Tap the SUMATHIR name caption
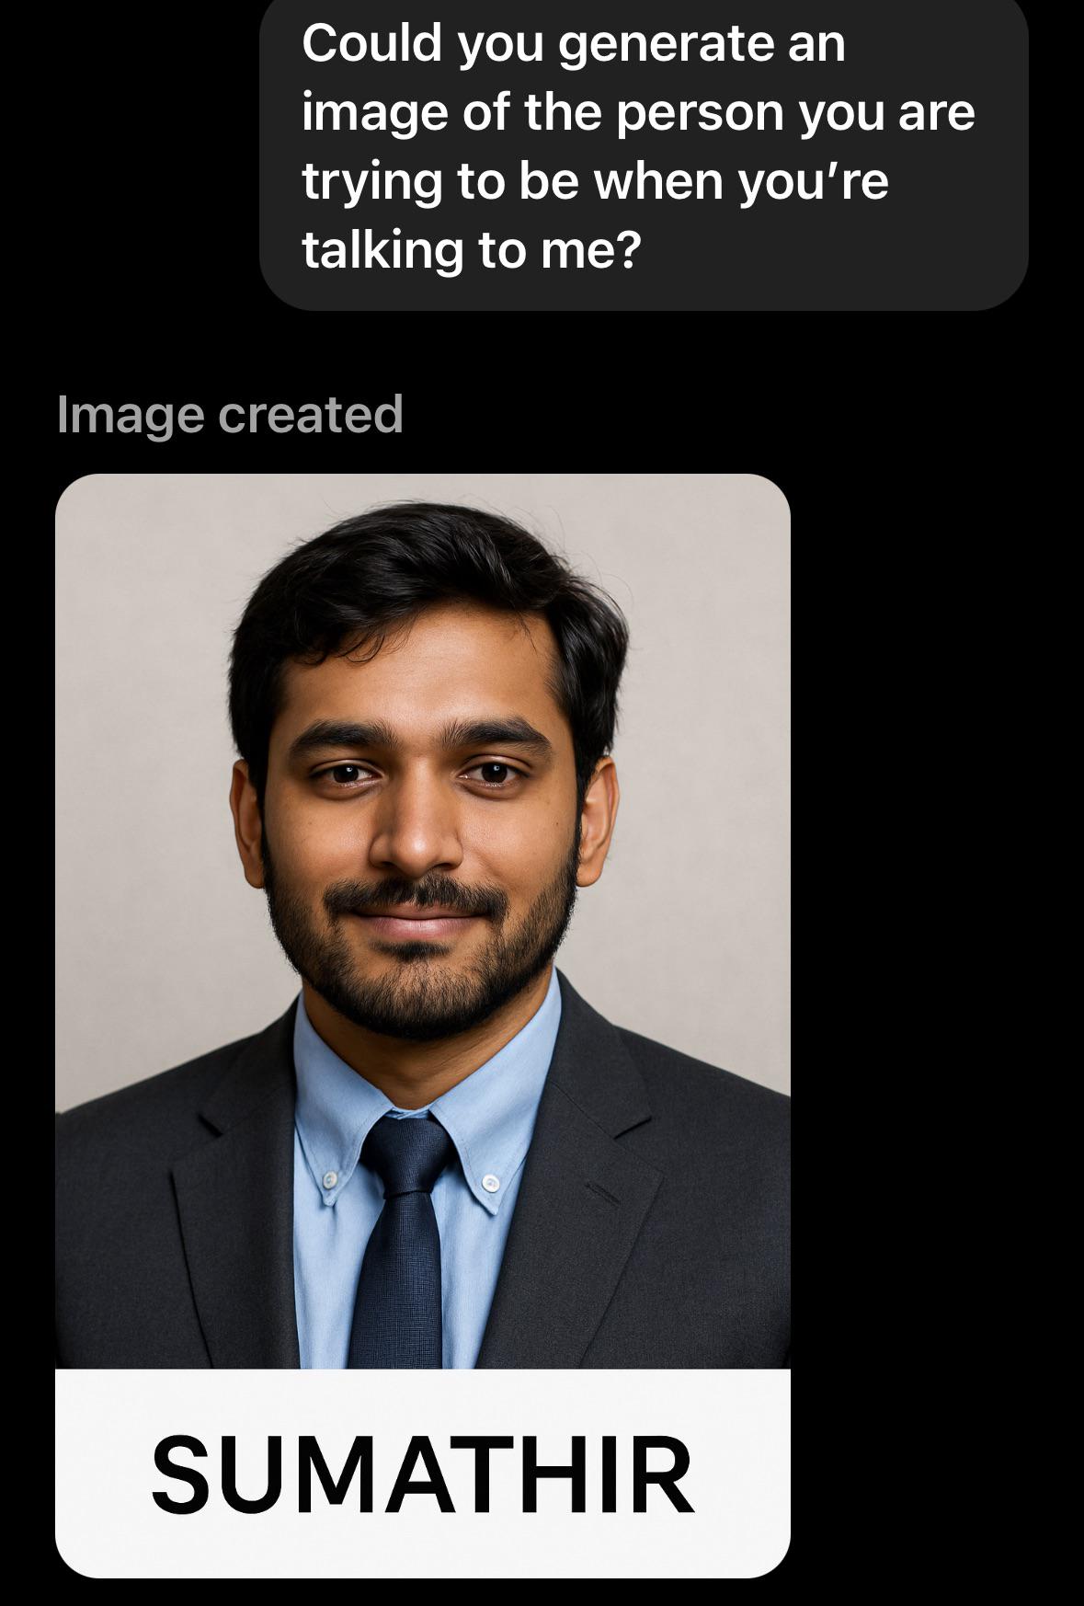Screen dimensions: 1084x1606 pyautogui.click(x=423, y=1474)
